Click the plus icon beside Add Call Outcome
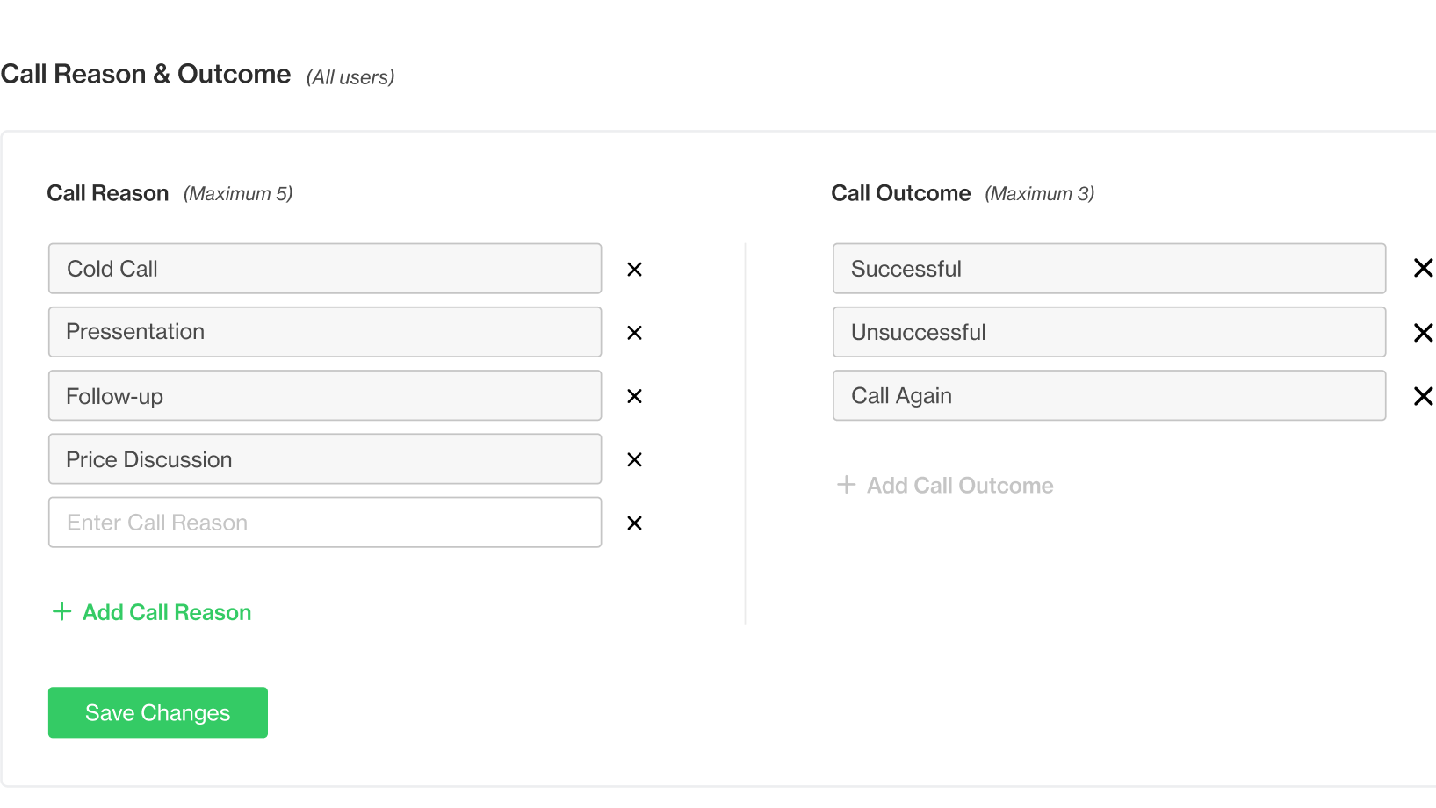 click(x=846, y=484)
